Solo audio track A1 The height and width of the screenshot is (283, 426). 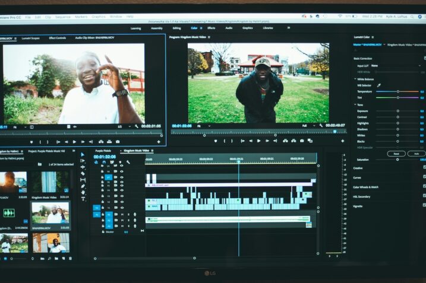tap(128, 214)
